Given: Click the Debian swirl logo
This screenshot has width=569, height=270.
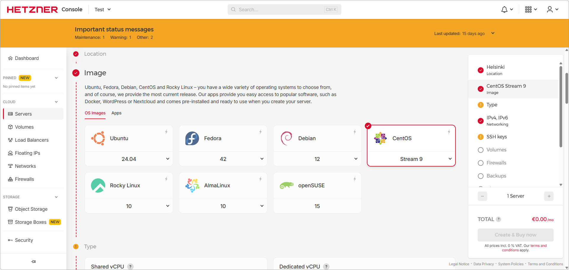Looking at the screenshot, I should click(286, 138).
